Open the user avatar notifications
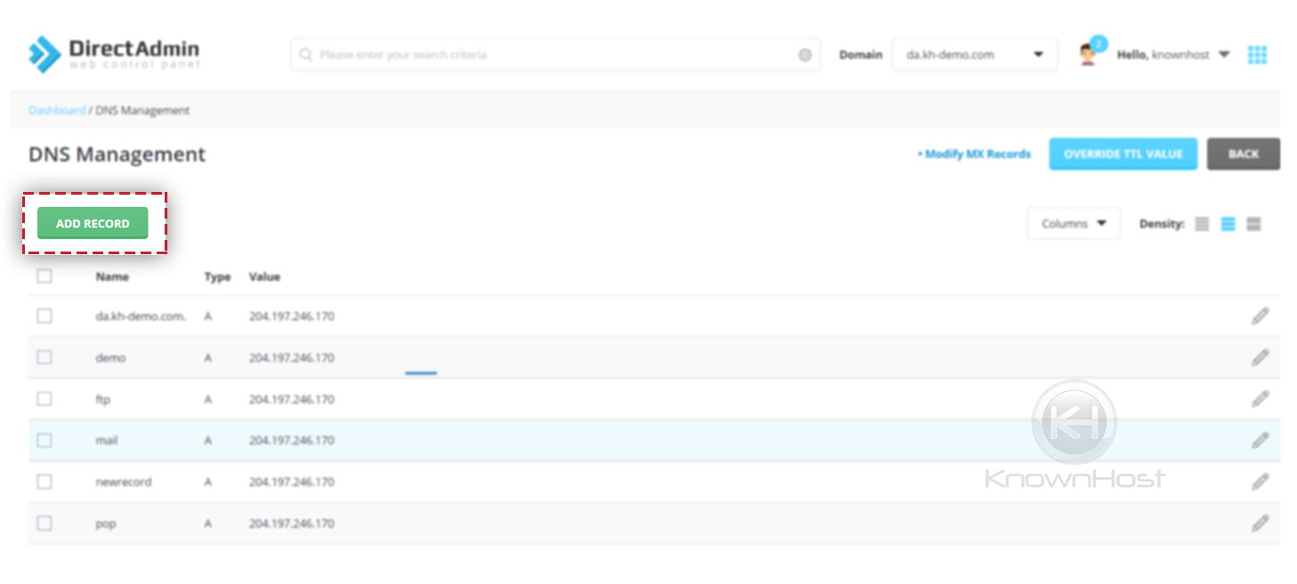The height and width of the screenshot is (584, 1297). pyautogui.click(x=1087, y=53)
